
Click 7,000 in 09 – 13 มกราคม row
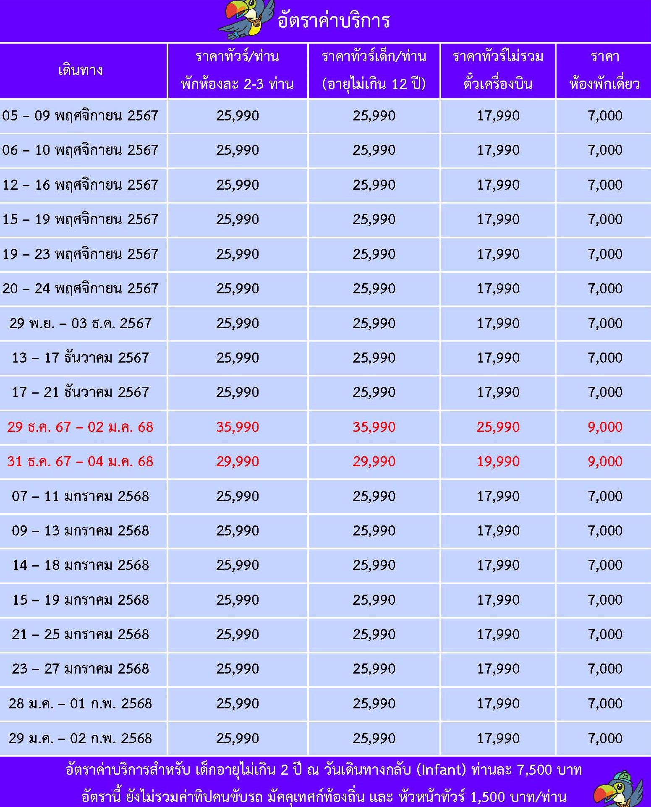[605, 530]
